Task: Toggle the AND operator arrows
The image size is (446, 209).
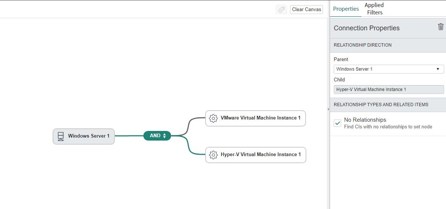Action: 164,136
